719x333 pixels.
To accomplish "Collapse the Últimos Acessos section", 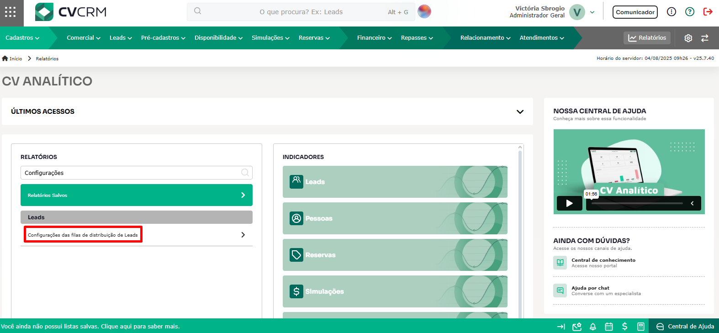I will [520, 111].
